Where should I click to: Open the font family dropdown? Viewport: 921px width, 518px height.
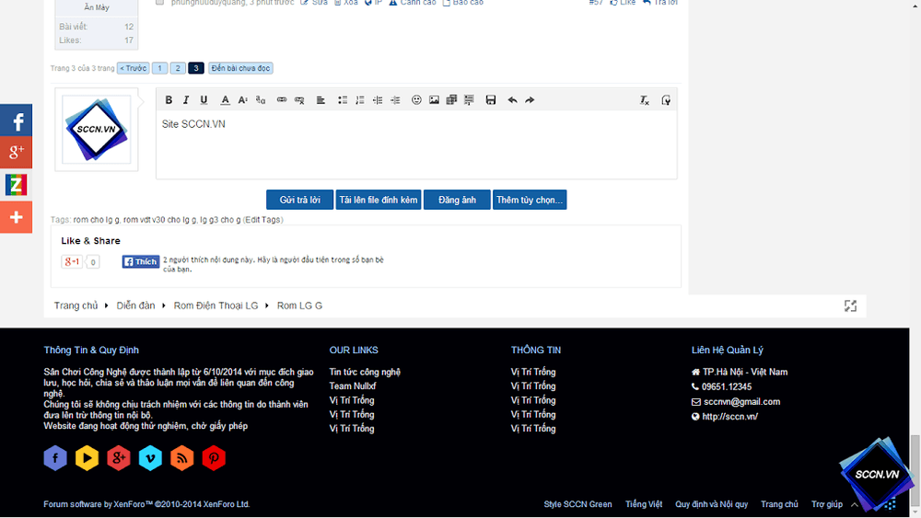[261, 100]
